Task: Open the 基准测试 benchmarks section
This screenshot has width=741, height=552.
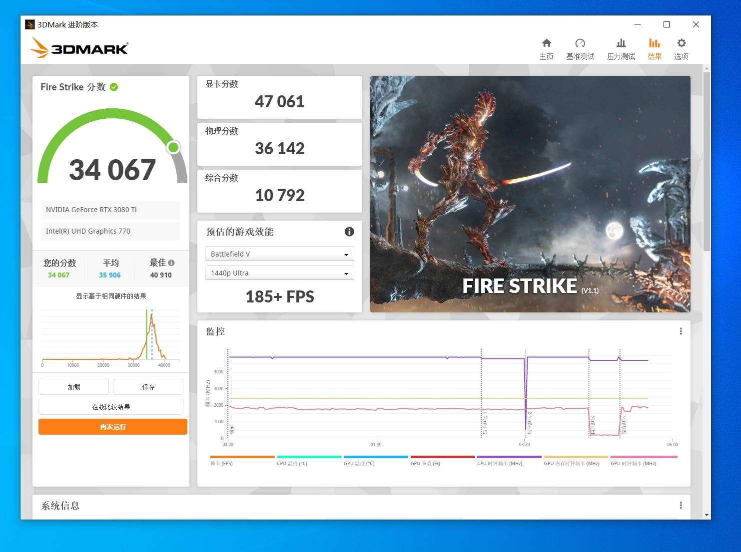Action: [x=580, y=49]
